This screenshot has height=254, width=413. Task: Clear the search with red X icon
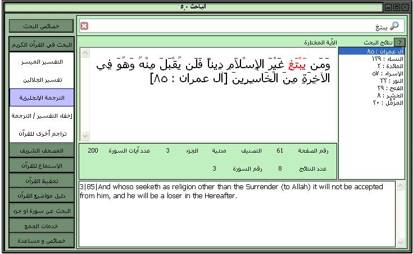(84, 26)
